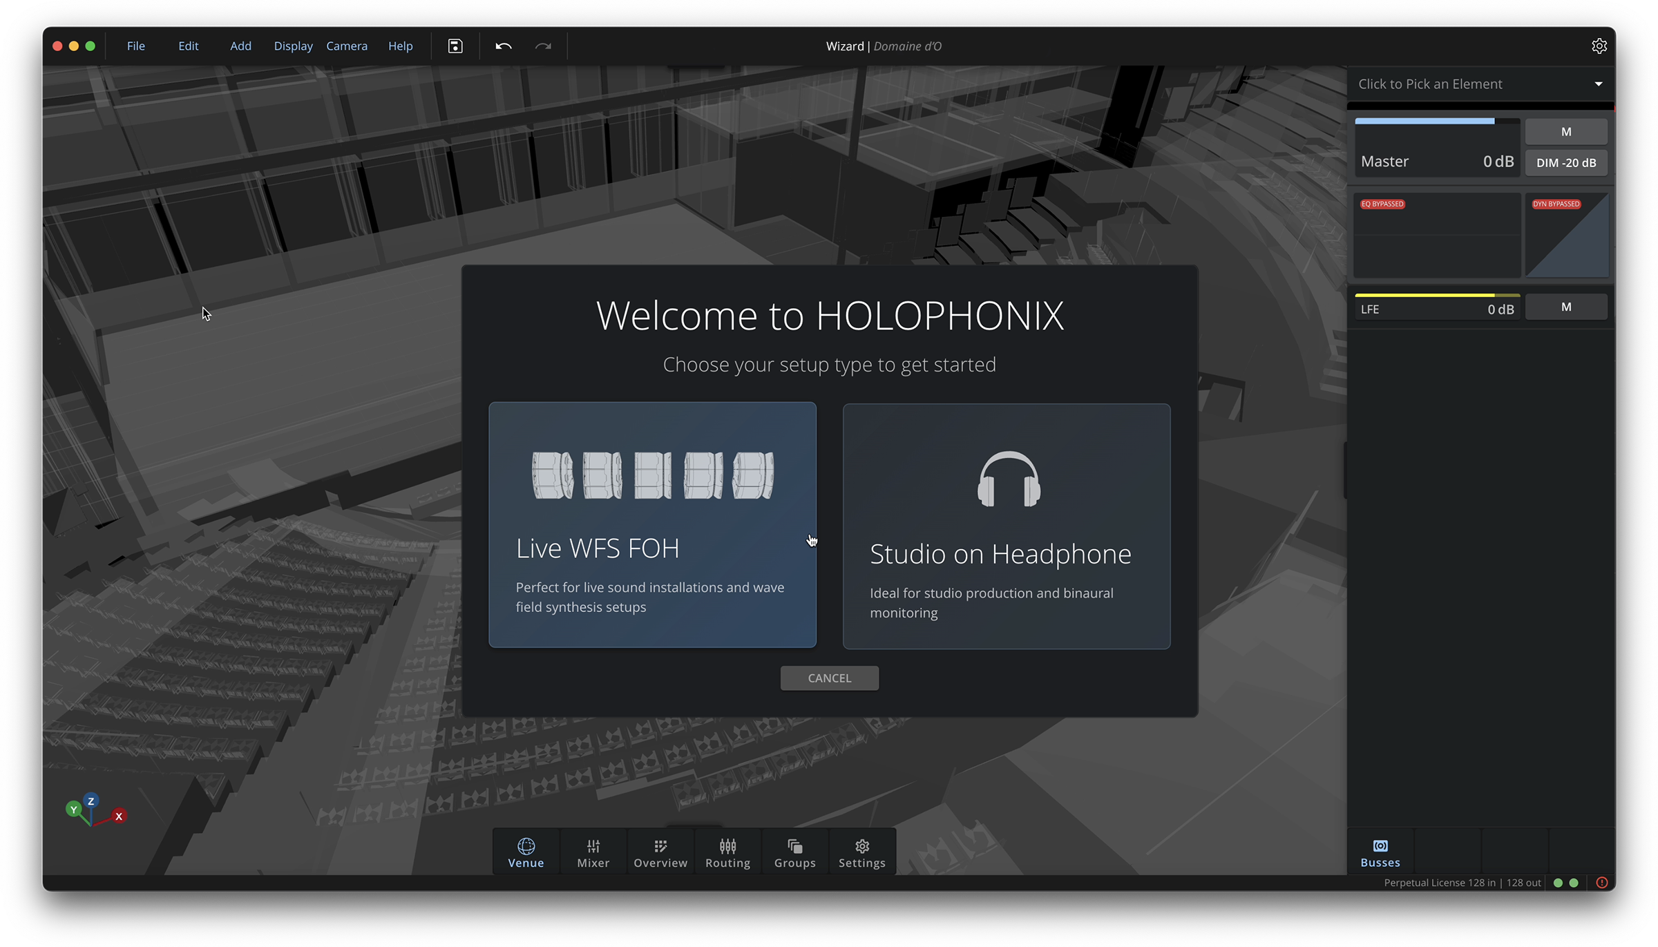Open the Groups view

click(x=794, y=853)
